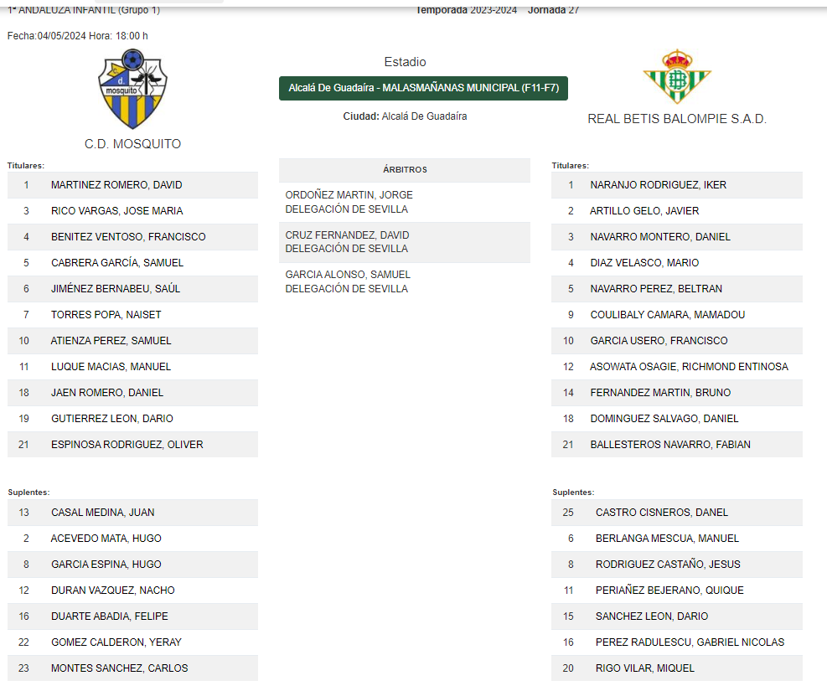Viewport: 827px width, 686px height.
Task: Click the ÁRBITROS header
Action: click(x=405, y=169)
